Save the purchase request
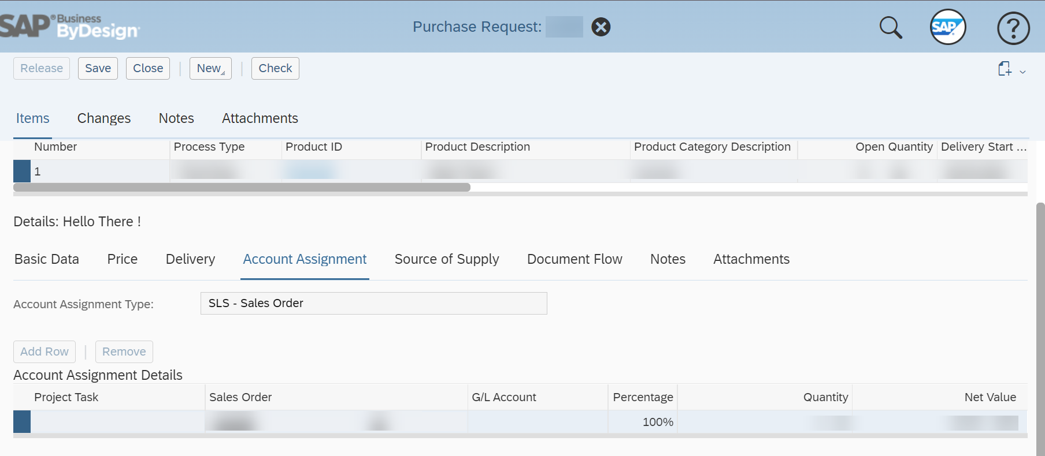1045x456 pixels. 98,68
